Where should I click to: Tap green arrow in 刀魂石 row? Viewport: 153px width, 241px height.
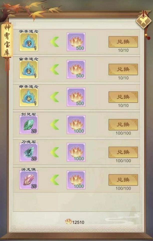click(x=54, y=152)
